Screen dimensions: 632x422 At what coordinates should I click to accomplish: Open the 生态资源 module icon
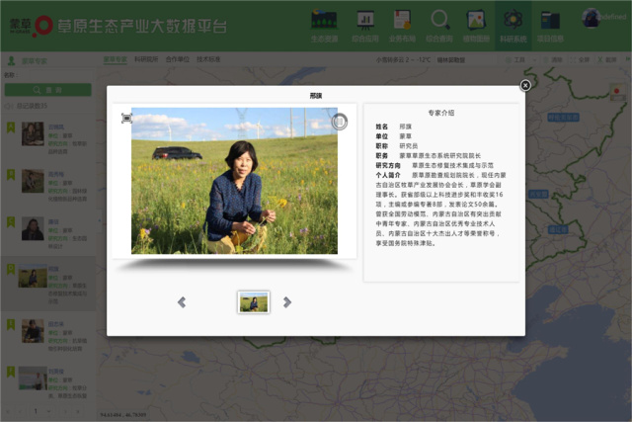pyautogui.click(x=324, y=21)
